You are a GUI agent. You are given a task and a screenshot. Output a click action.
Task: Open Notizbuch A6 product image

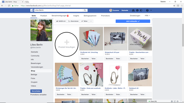[140, 75]
